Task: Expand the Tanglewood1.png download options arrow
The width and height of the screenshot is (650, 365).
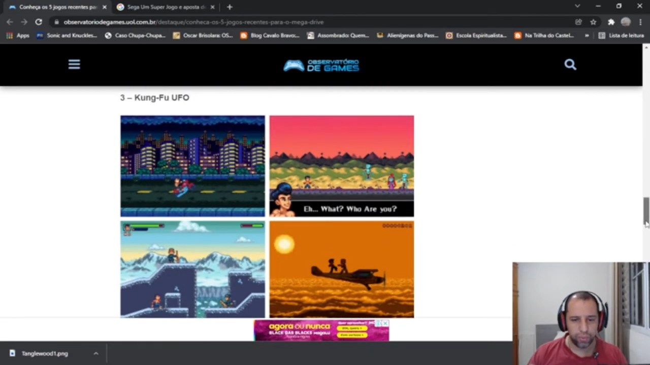Action: [96, 353]
